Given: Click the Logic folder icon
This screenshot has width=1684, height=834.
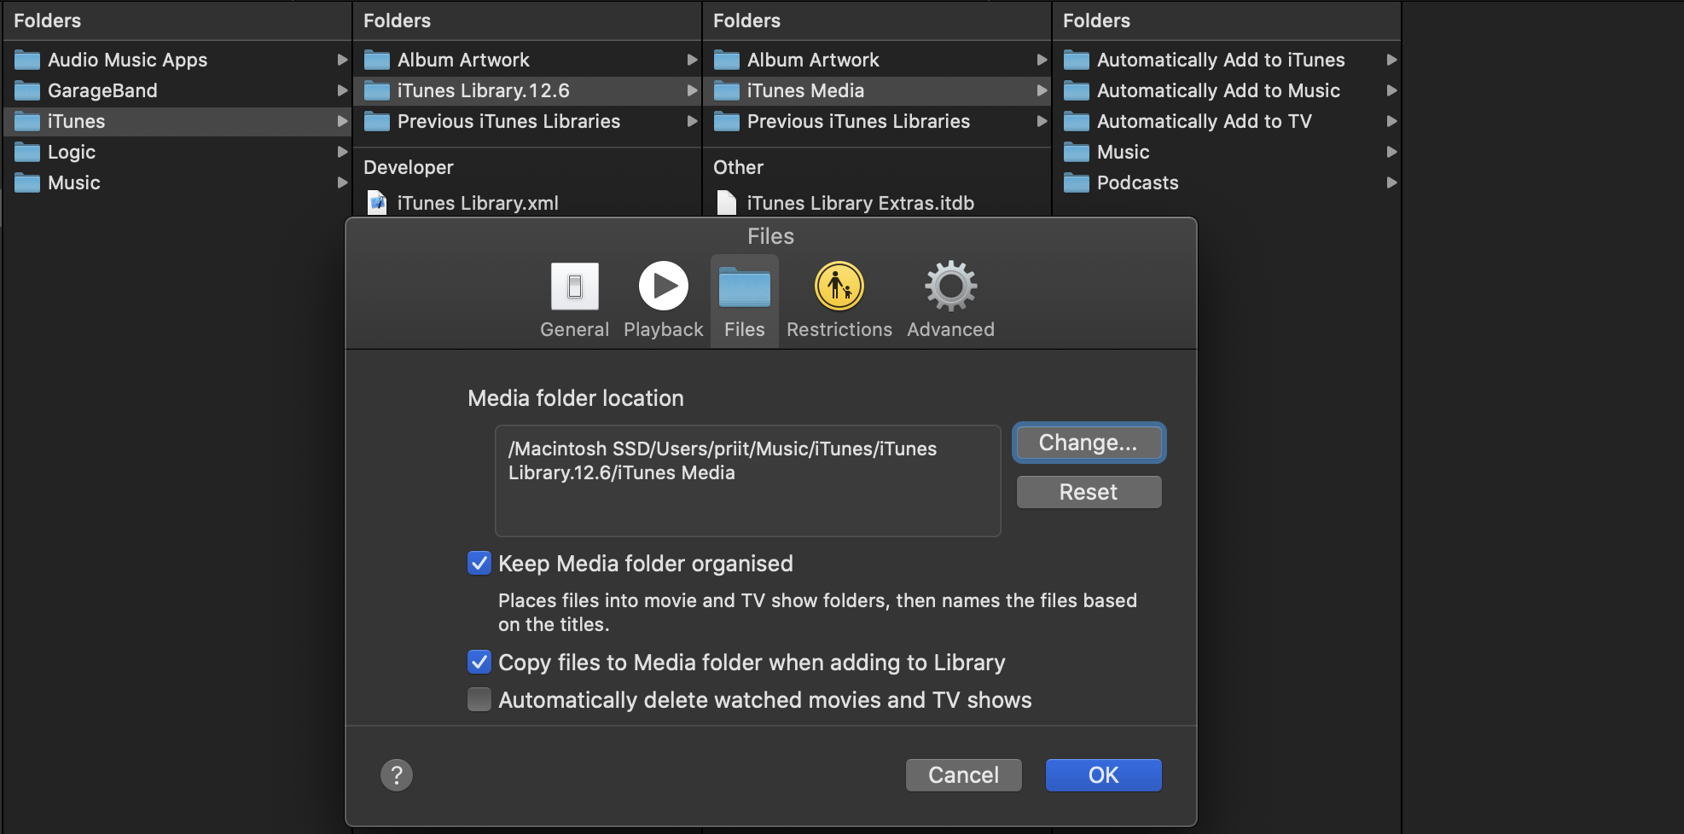Looking at the screenshot, I should point(27,152).
